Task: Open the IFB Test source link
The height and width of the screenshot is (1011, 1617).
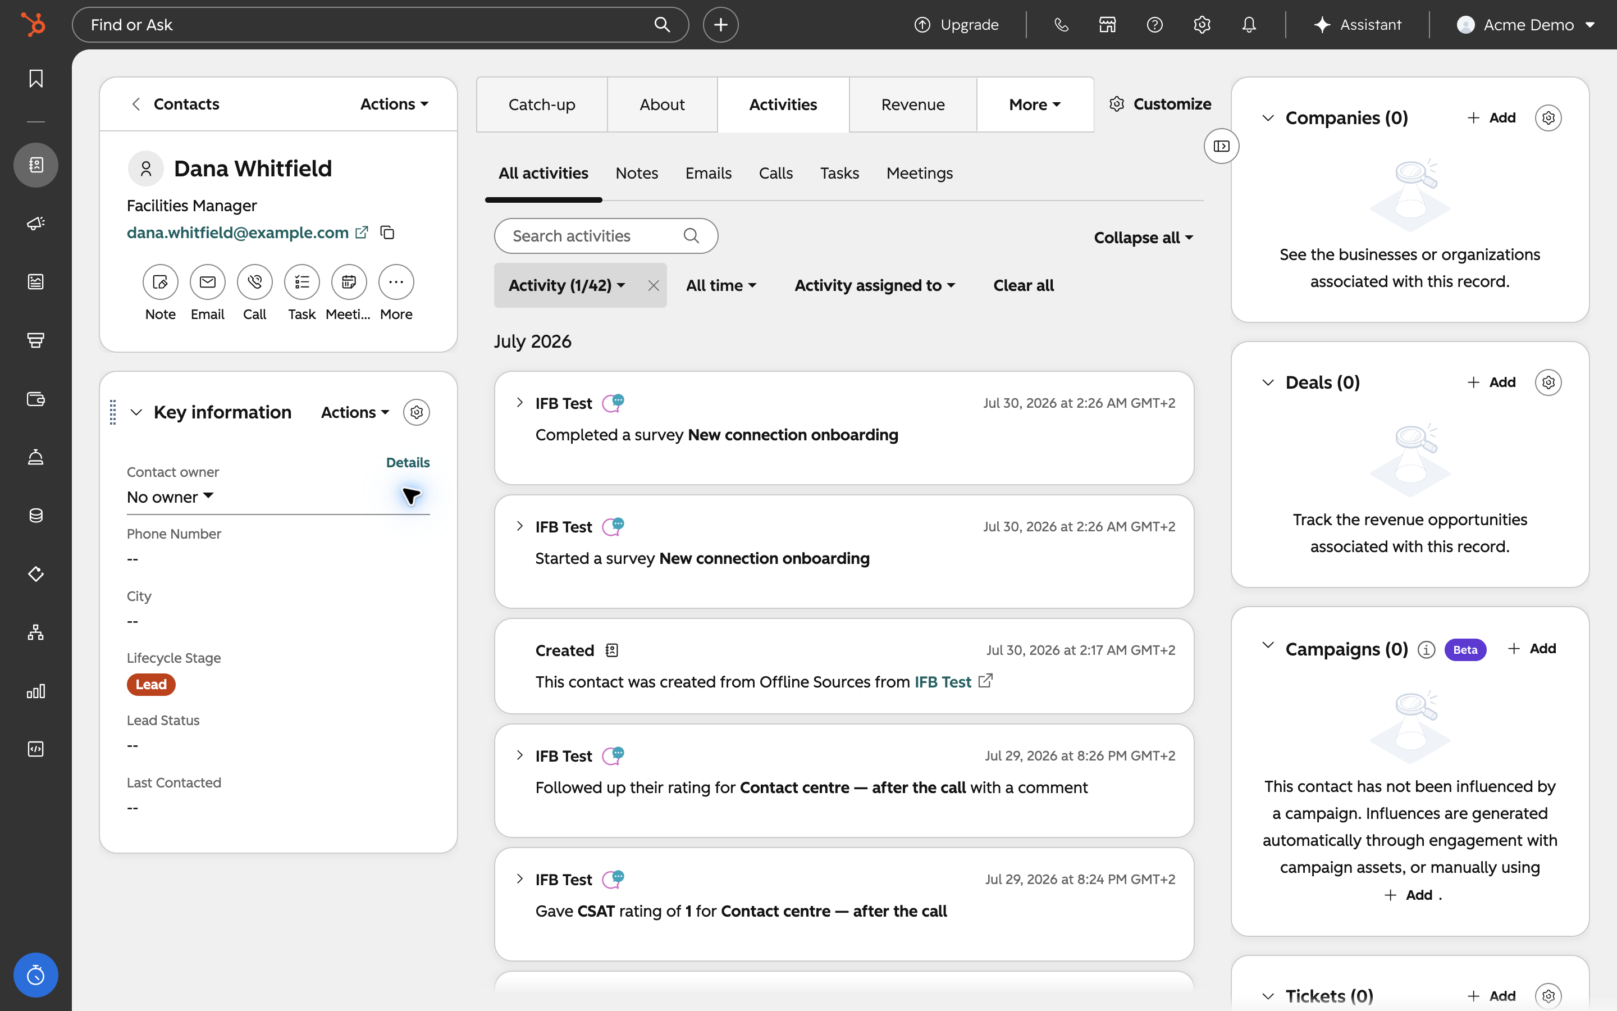Action: click(x=943, y=681)
